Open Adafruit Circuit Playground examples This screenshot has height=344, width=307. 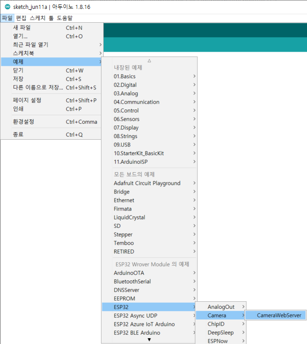click(x=149, y=183)
